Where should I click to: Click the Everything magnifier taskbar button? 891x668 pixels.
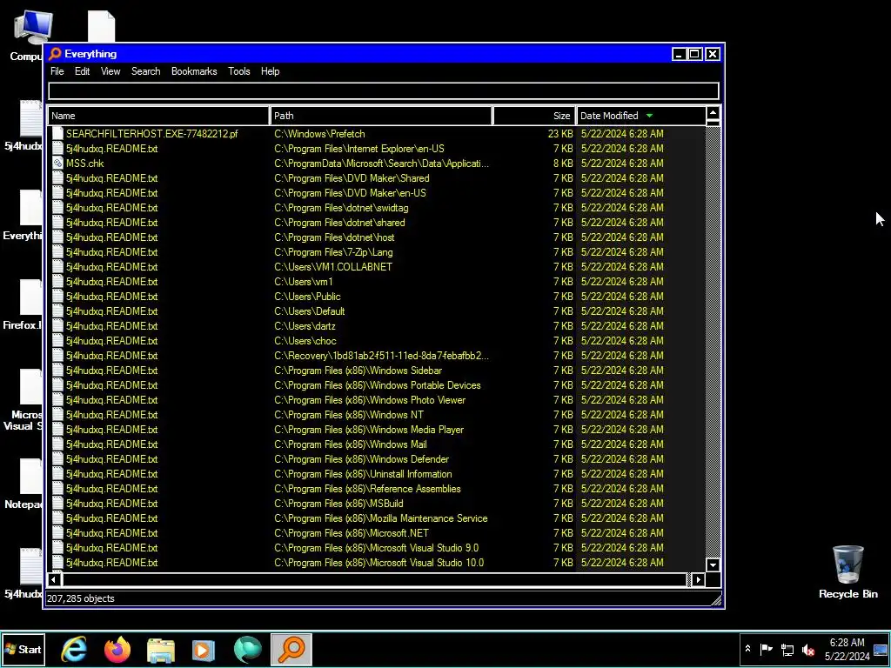point(291,649)
